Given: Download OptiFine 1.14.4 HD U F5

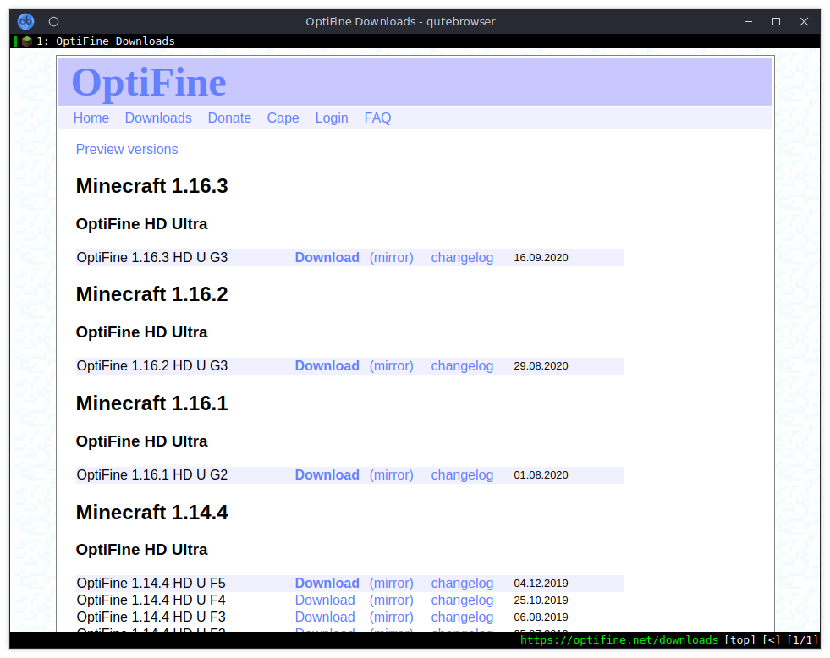Looking at the screenshot, I should tap(327, 584).
